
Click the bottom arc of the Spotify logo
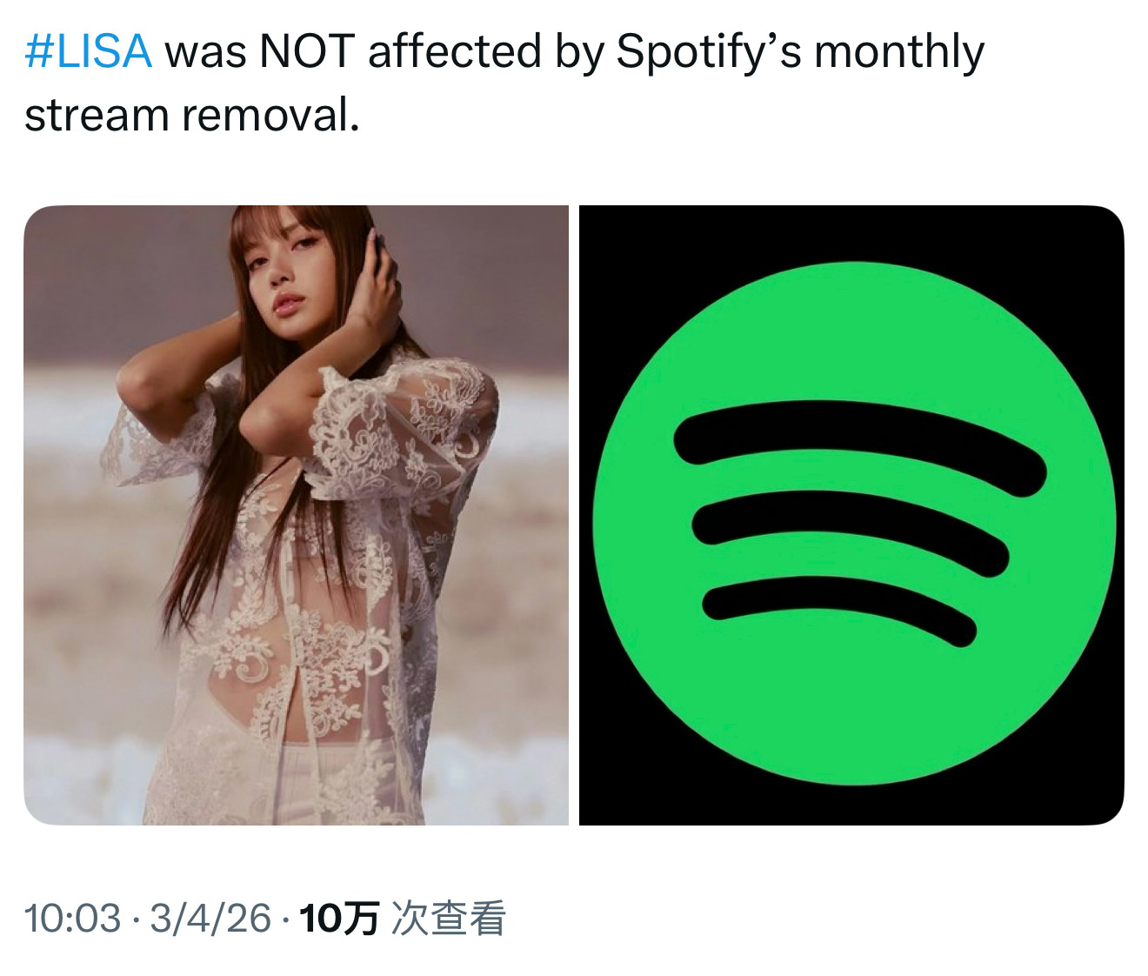[x=839, y=607]
